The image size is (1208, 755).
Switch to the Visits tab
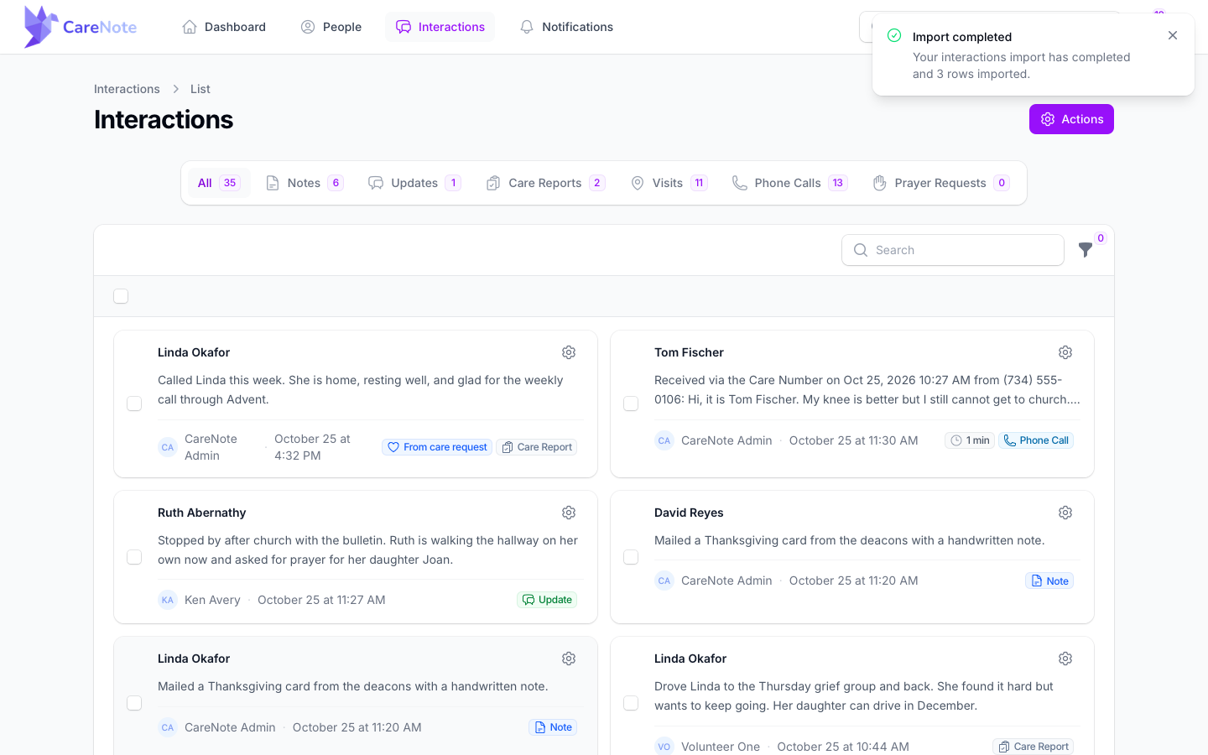pyautogui.click(x=669, y=183)
